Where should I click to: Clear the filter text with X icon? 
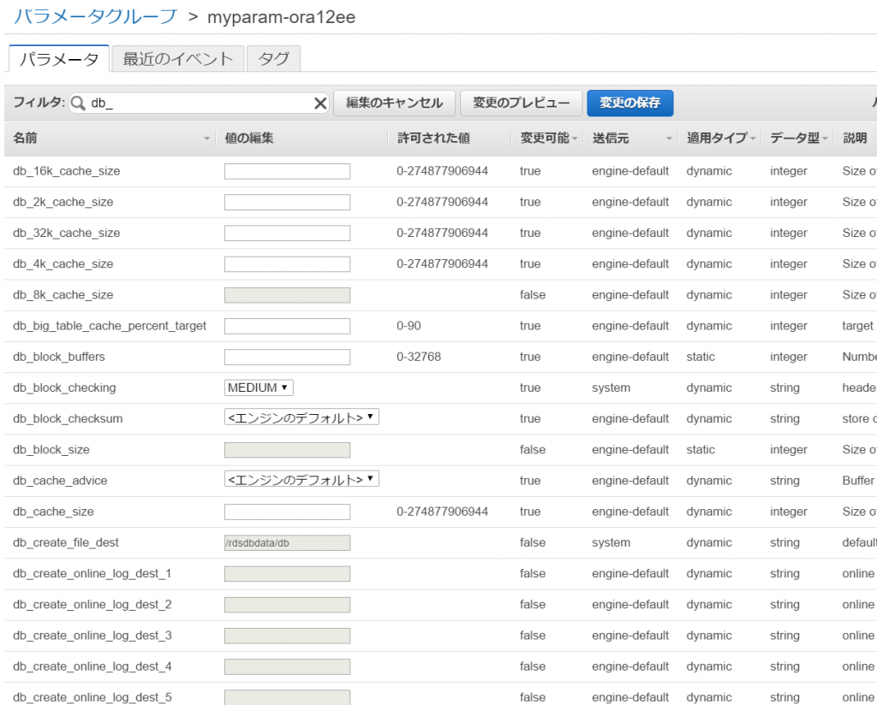click(320, 104)
